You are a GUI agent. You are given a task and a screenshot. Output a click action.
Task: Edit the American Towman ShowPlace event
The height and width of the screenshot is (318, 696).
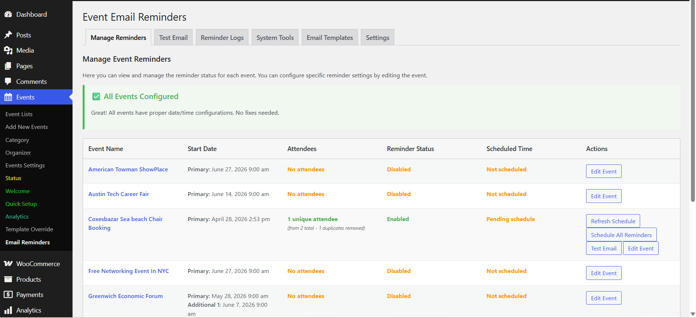604,171
